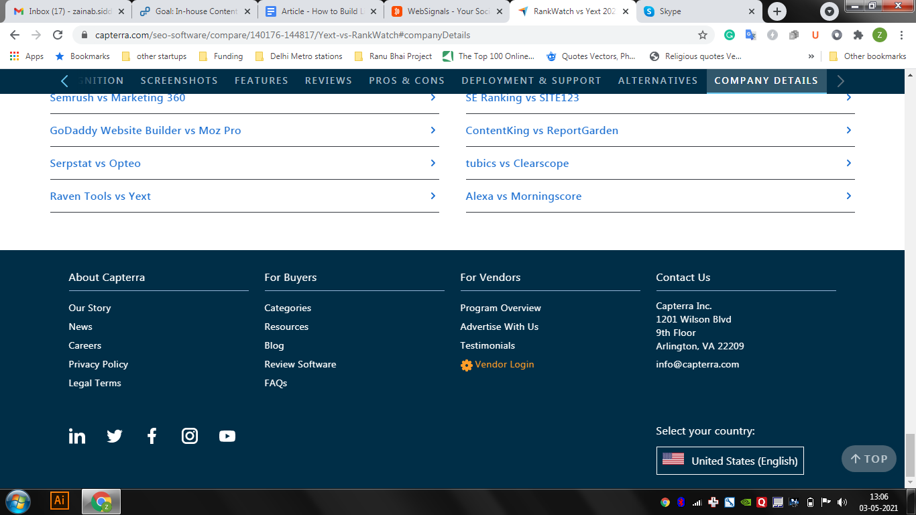
Task: Open the Review Software footer link
Action: [x=300, y=364]
